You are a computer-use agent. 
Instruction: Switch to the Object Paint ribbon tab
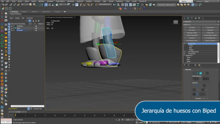click(46, 12)
